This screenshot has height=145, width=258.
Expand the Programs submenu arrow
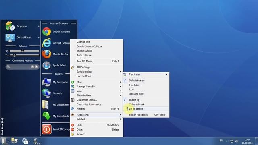tap(39, 26)
